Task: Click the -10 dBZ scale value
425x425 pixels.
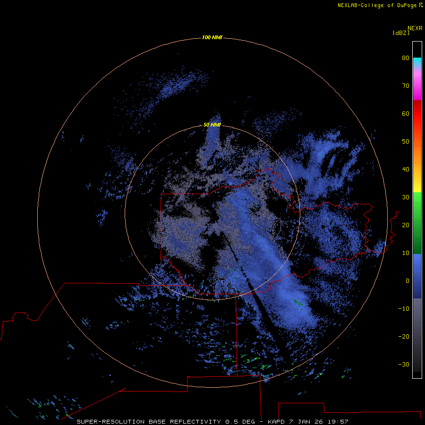Action: click(404, 309)
